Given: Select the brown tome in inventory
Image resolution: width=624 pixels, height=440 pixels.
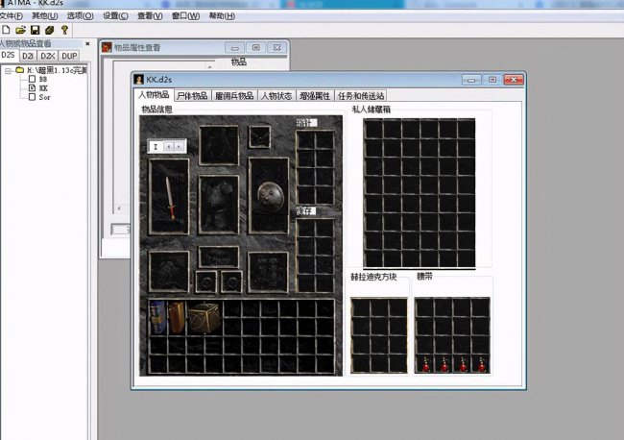Looking at the screenshot, I should pos(177,317).
